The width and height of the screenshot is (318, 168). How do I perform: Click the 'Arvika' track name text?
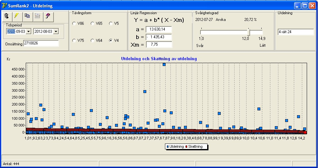221,20
